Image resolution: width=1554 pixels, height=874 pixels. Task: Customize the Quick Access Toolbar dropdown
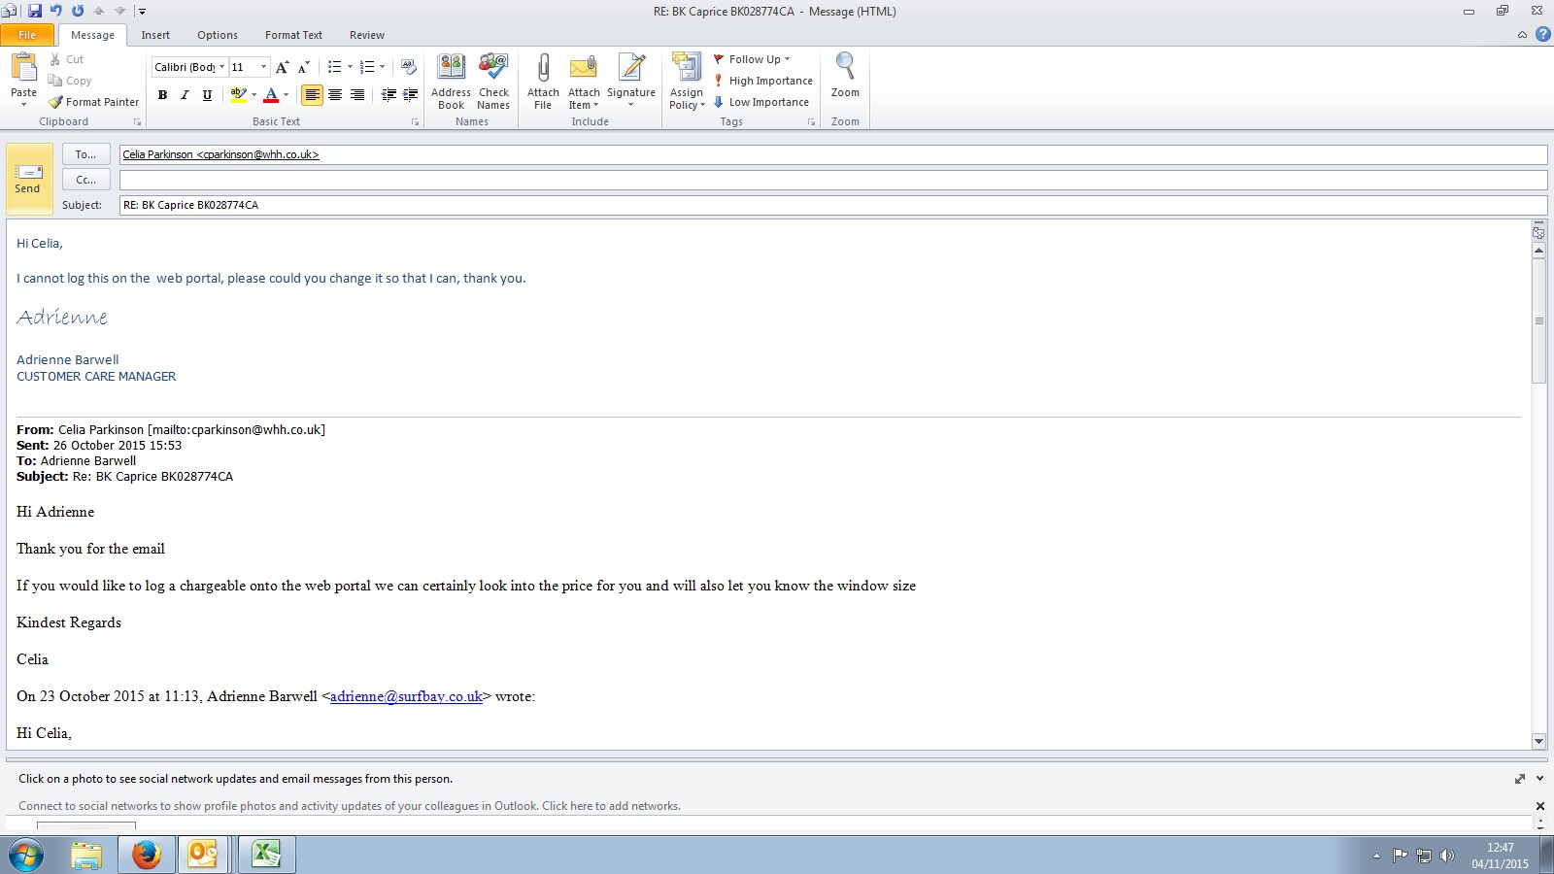142,12
